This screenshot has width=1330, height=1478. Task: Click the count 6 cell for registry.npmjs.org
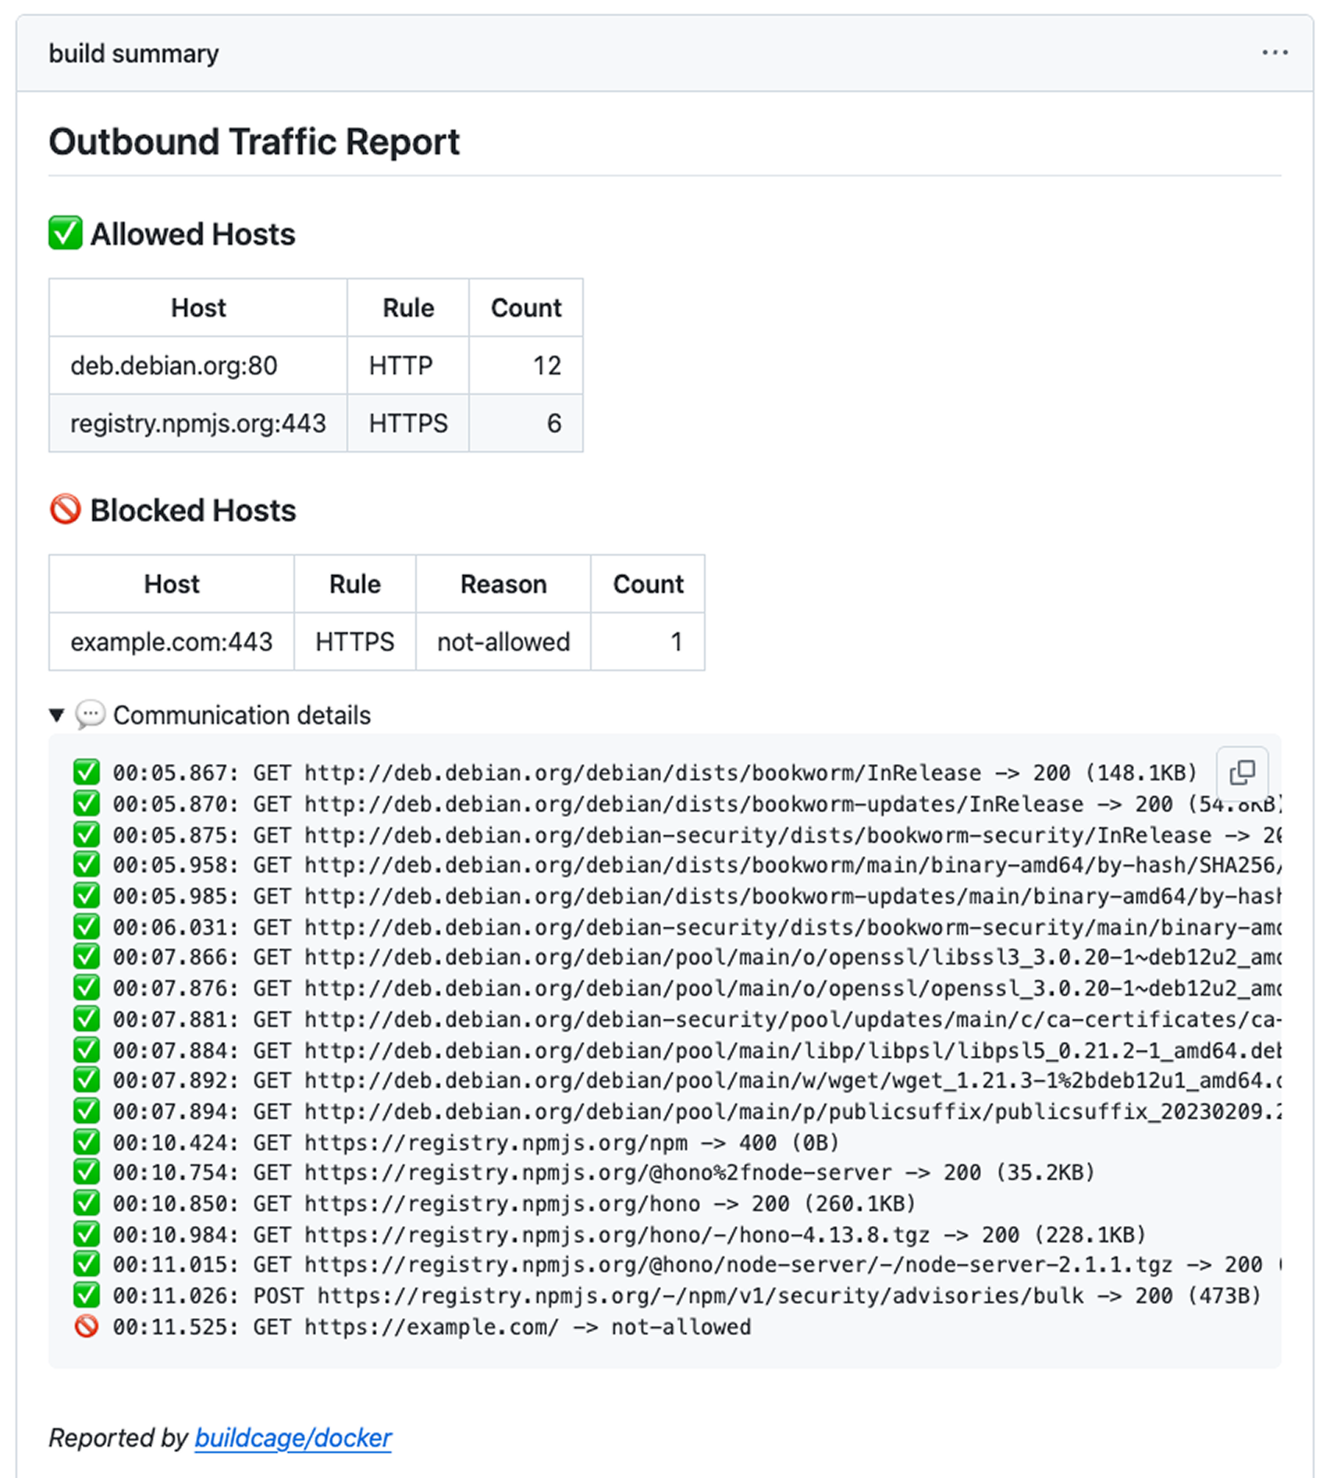(x=526, y=423)
